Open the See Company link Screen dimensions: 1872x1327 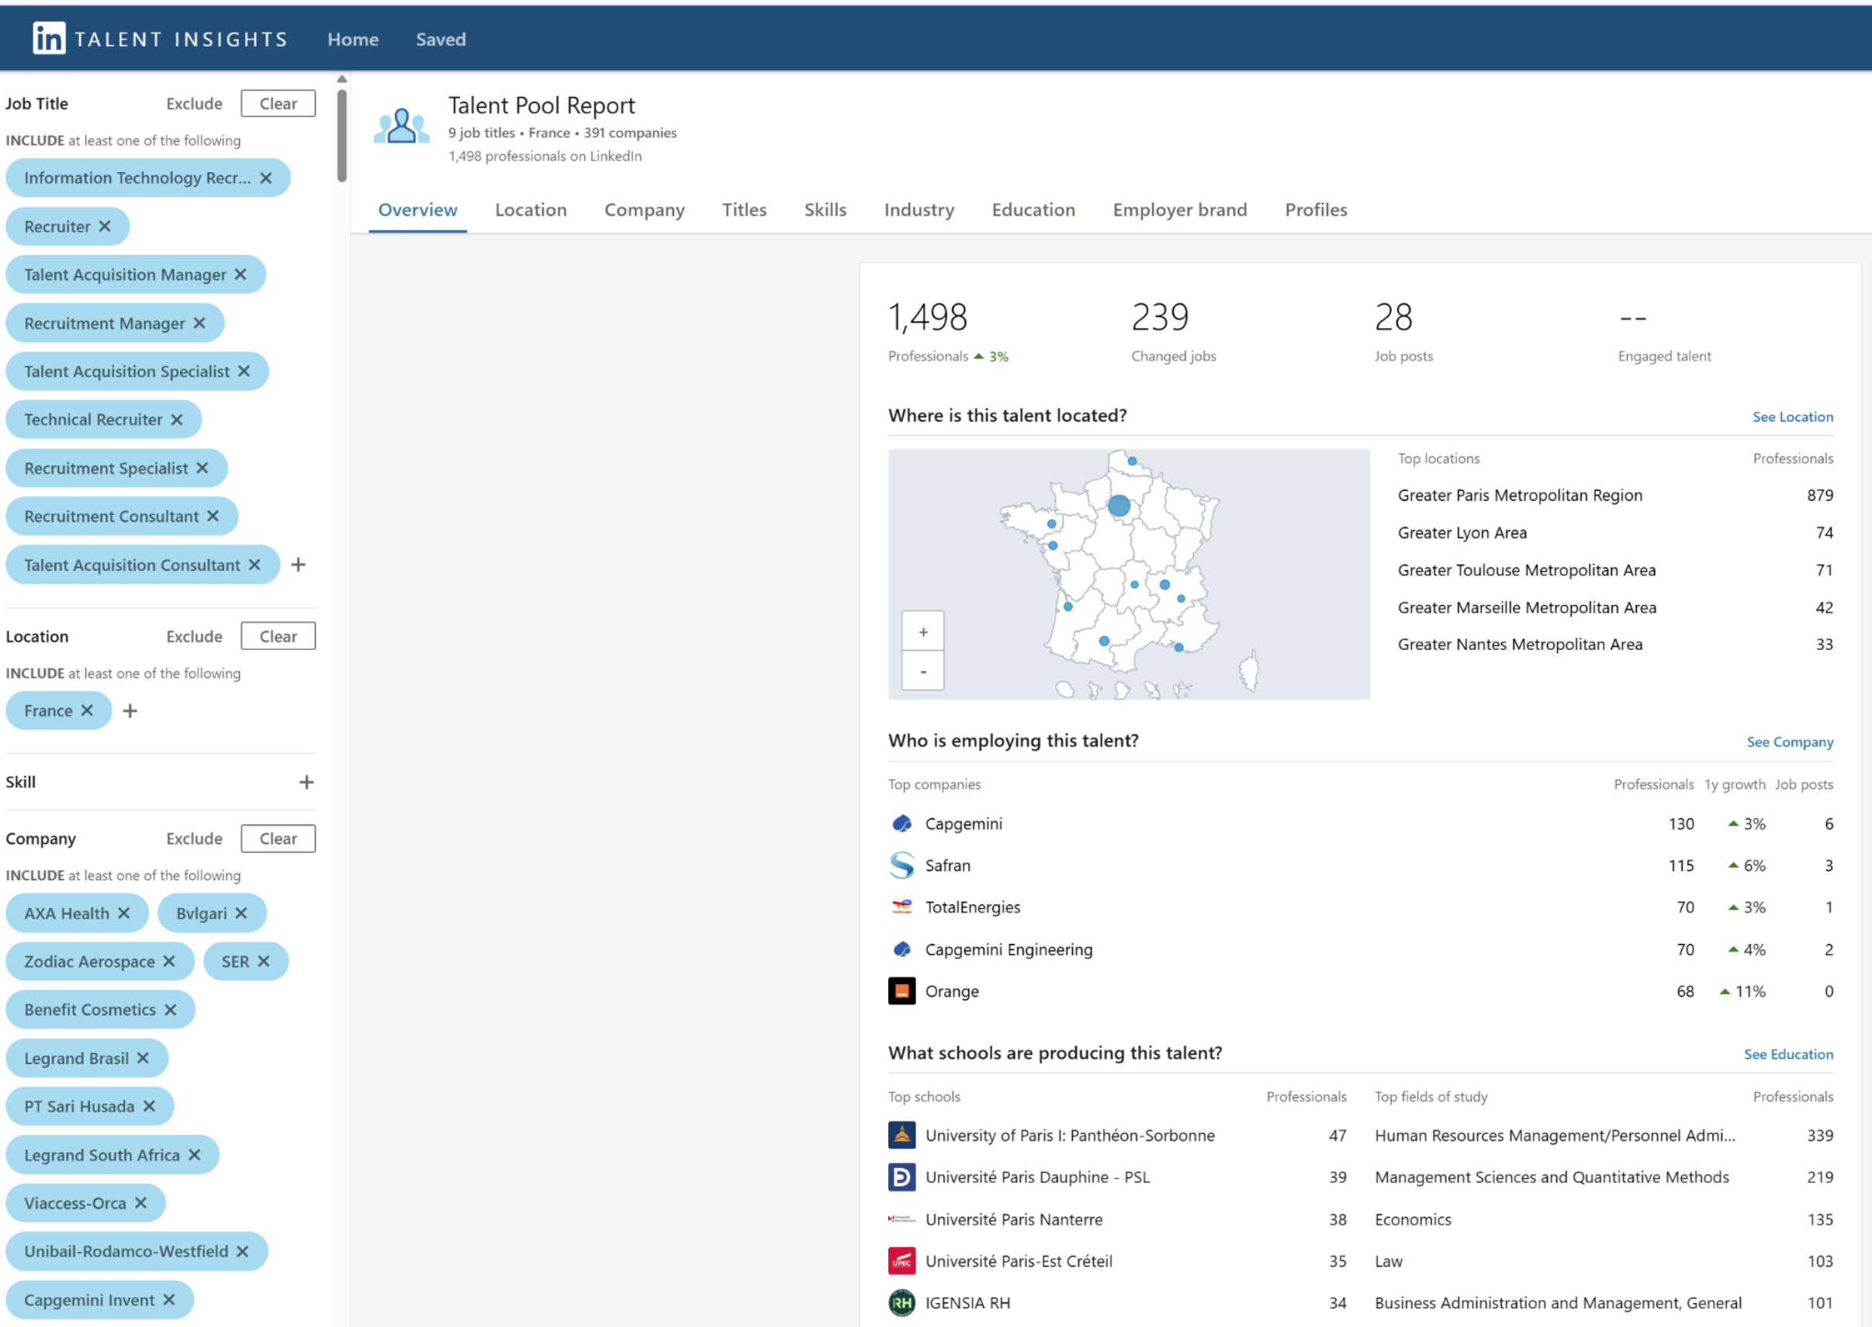point(1790,742)
